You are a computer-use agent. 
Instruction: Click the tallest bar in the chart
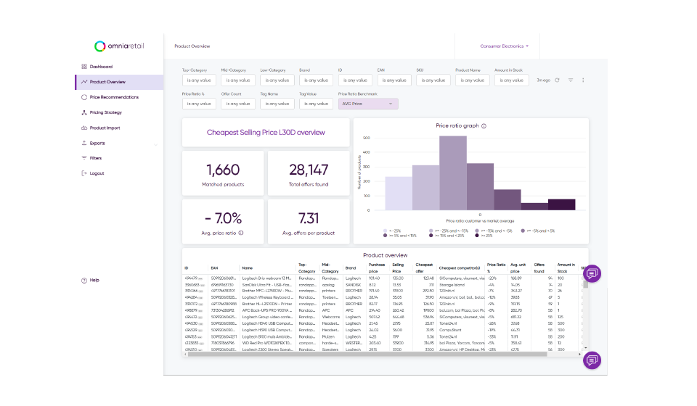pyautogui.click(x=453, y=173)
